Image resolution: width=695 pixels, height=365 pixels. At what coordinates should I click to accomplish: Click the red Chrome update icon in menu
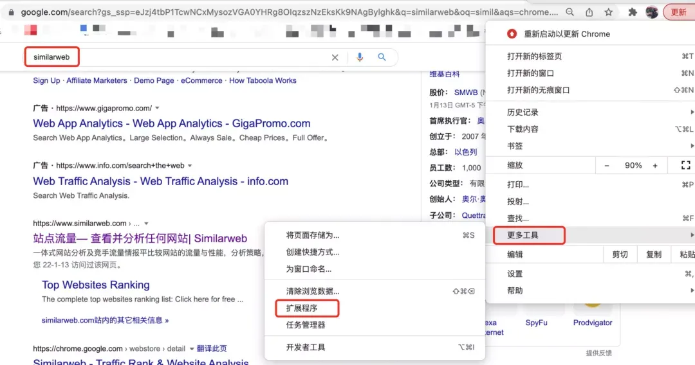pos(512,34)
